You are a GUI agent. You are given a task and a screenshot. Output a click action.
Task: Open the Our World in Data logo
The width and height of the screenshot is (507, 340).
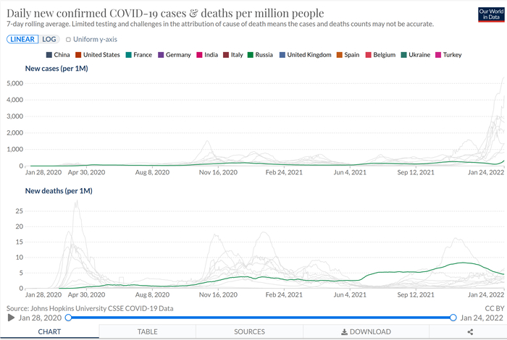coord(491,14)
